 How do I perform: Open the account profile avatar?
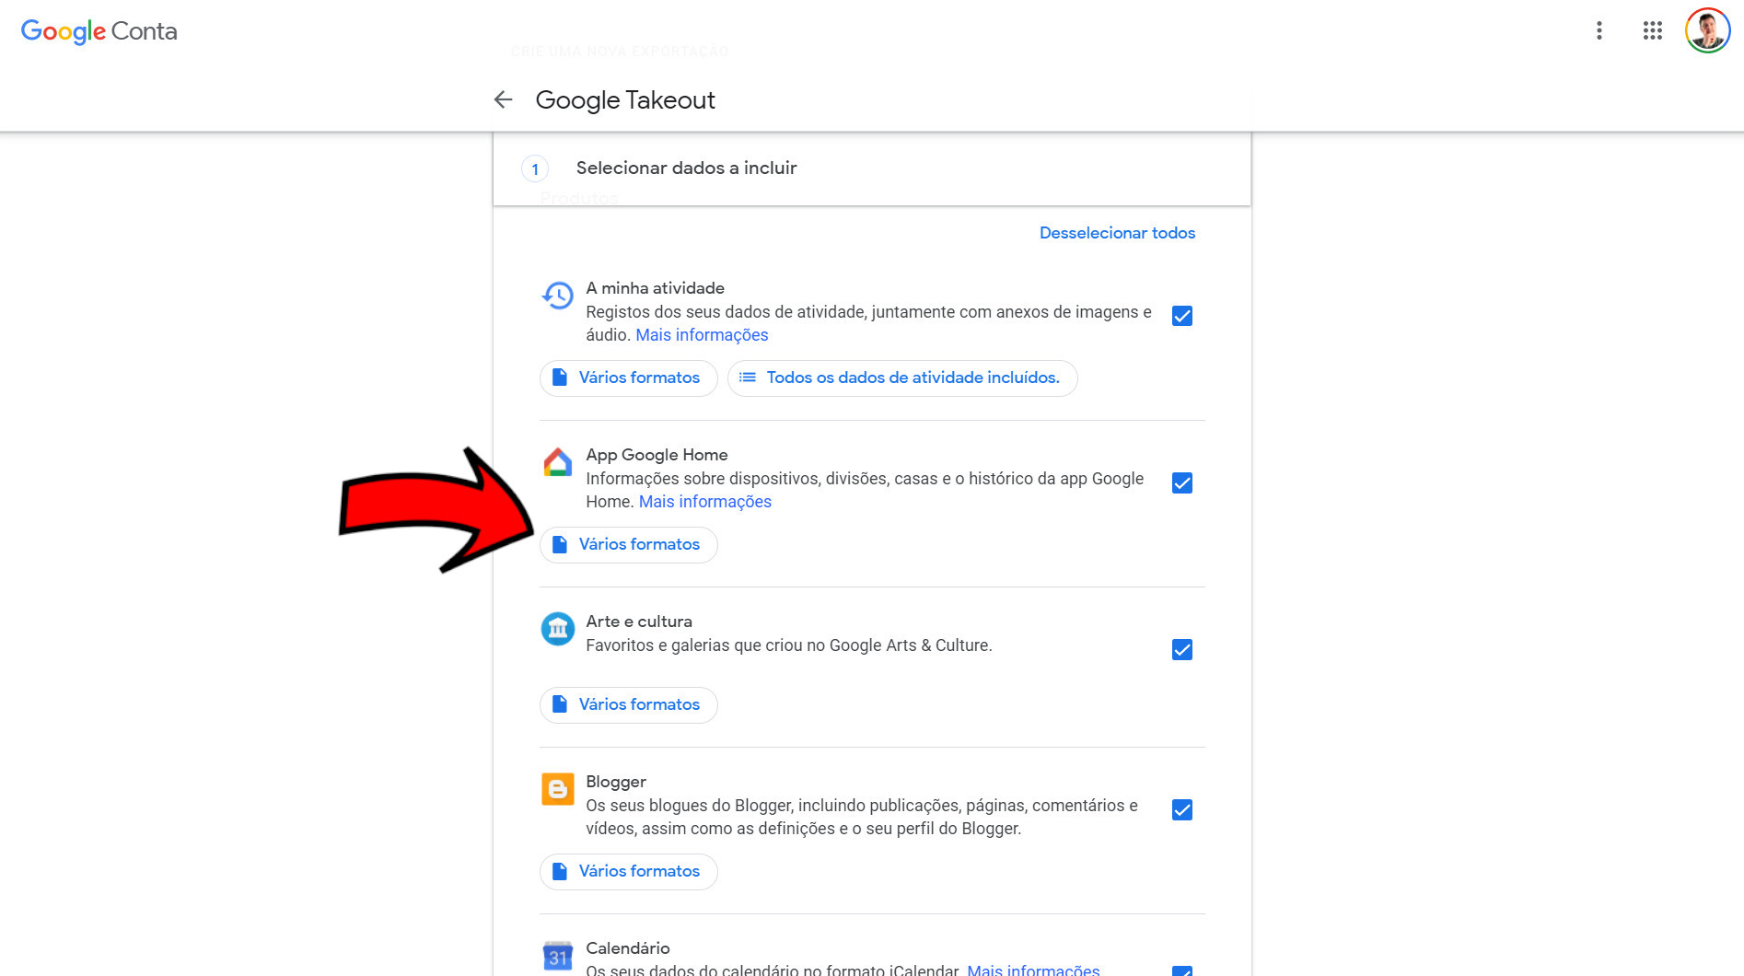(x=1708, y=30)
